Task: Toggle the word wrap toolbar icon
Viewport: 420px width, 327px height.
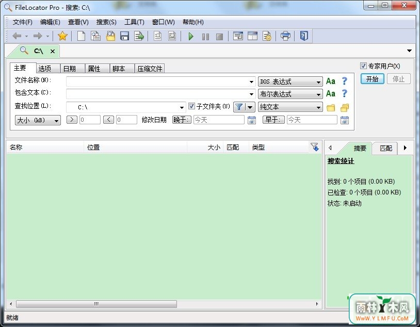Action: [x=238, y=36]
